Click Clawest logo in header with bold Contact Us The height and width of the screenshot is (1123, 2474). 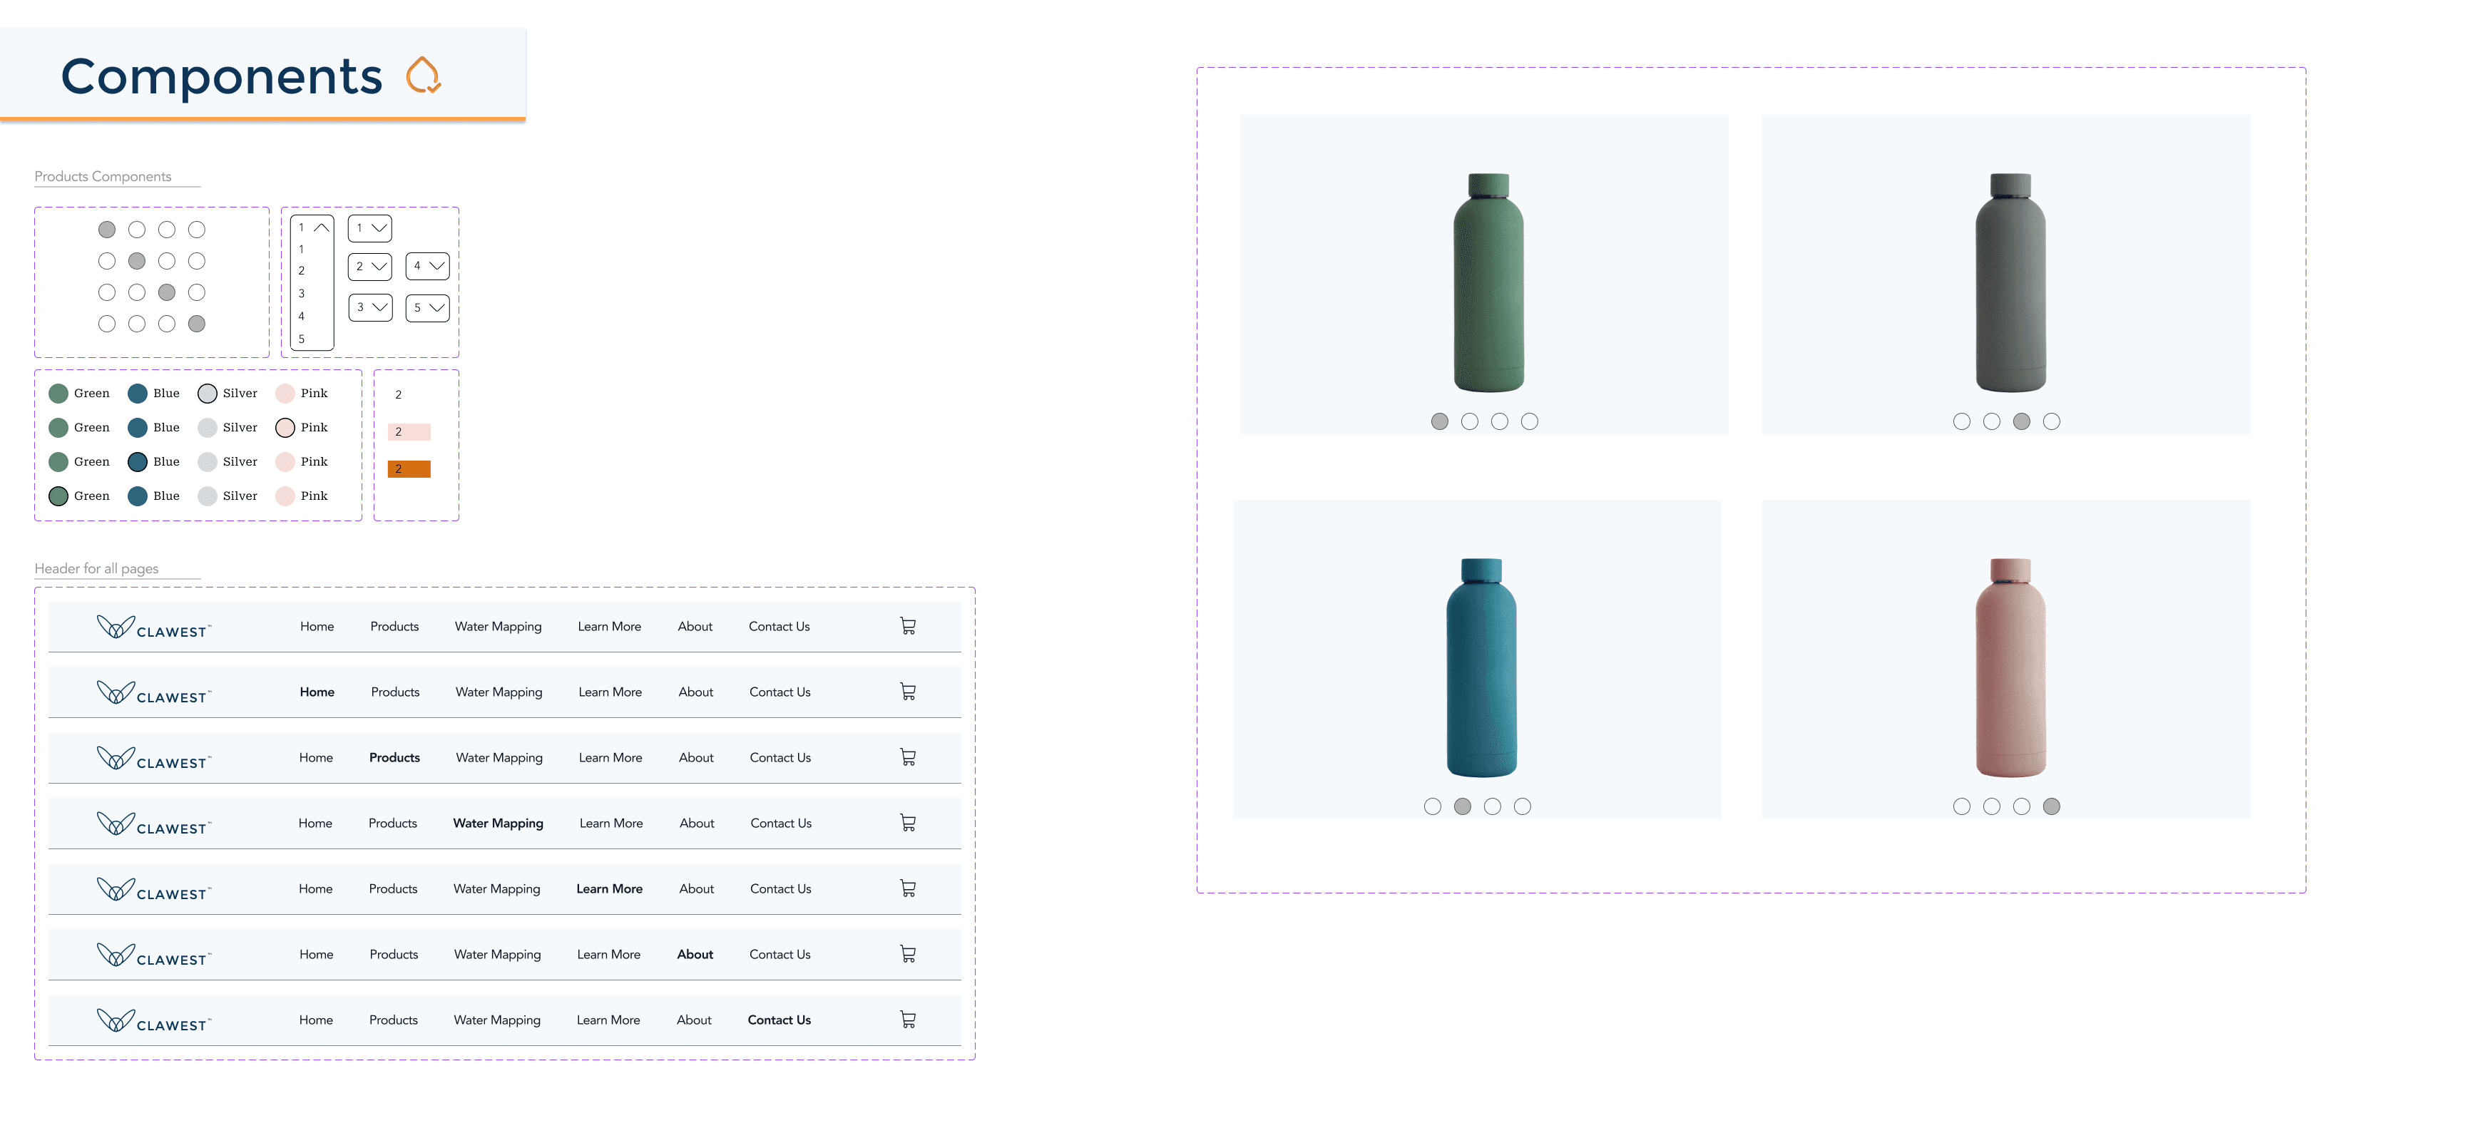click(x=153, y=1021)
